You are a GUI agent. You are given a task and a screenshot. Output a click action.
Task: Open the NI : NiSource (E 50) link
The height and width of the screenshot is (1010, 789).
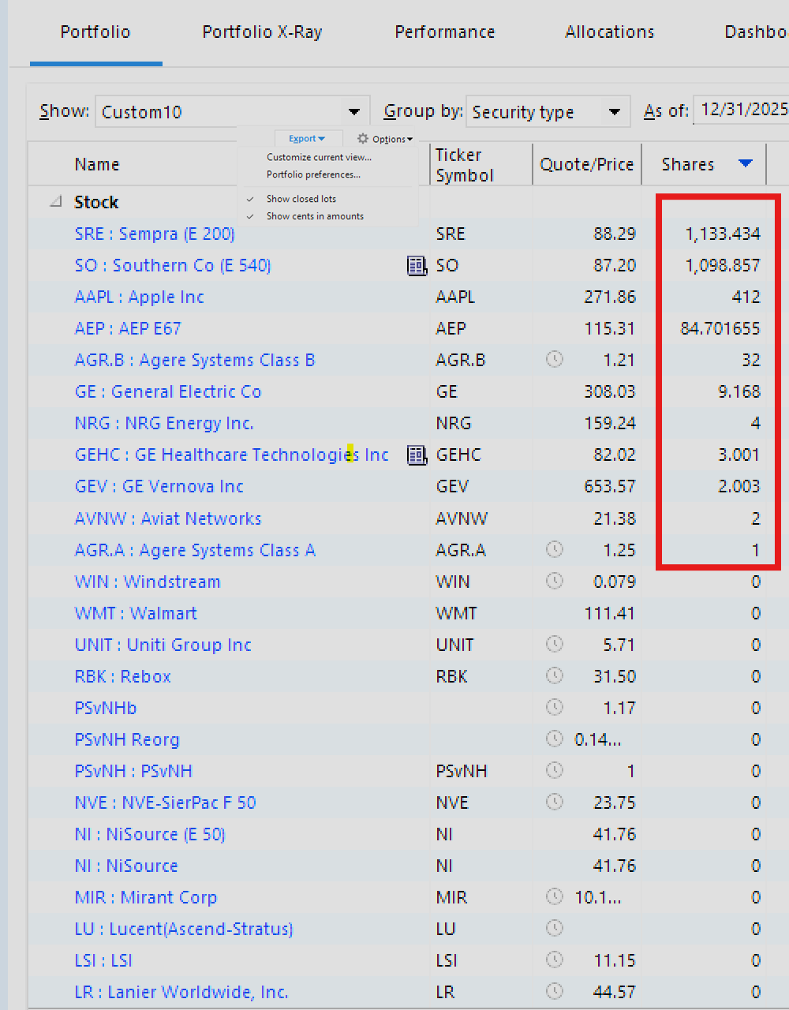[x=150, y=834]
